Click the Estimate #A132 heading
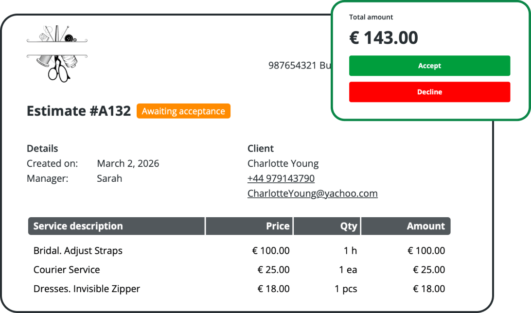Screen dimensions: 531x313 [79, 111]
